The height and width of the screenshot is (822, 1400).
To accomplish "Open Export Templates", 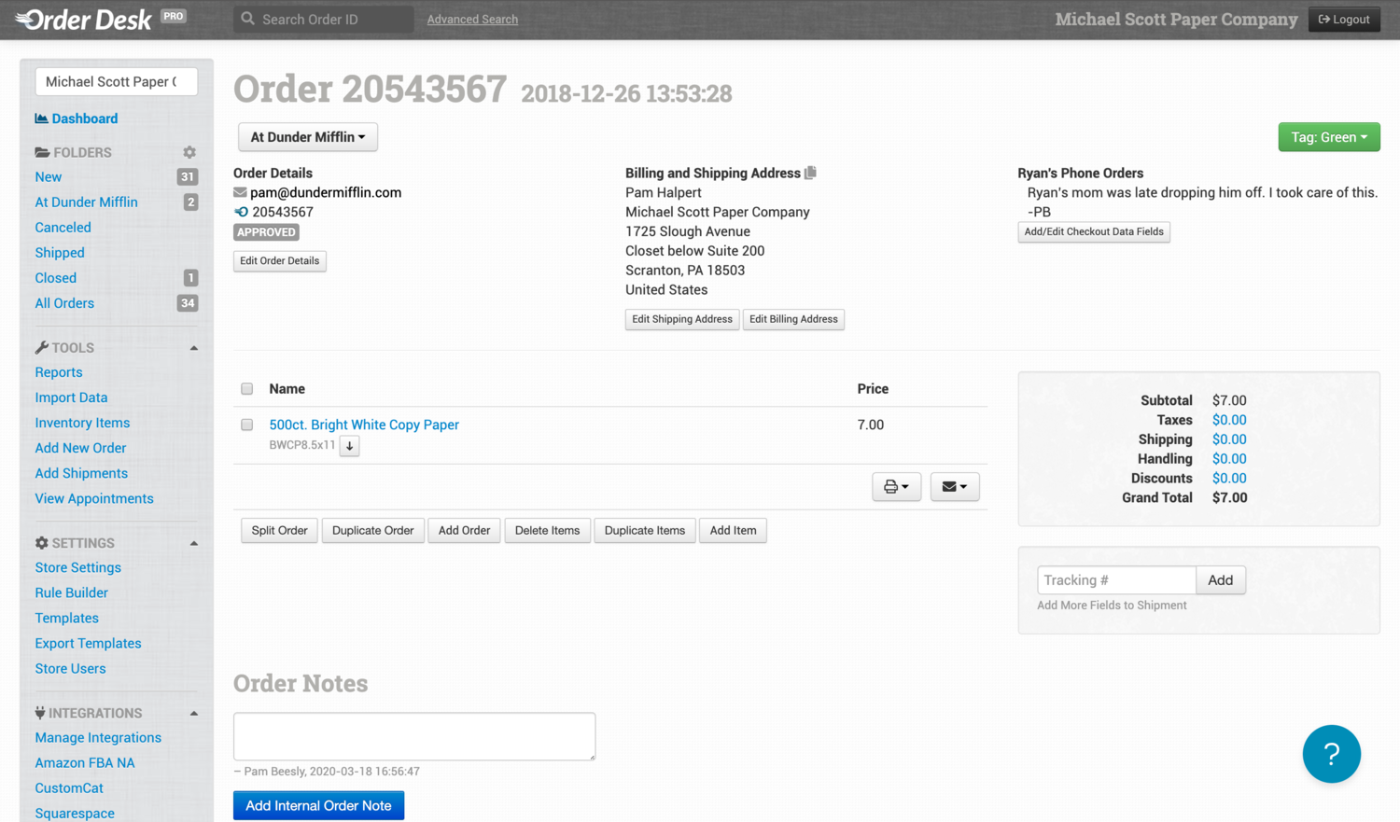I will 89,643.
